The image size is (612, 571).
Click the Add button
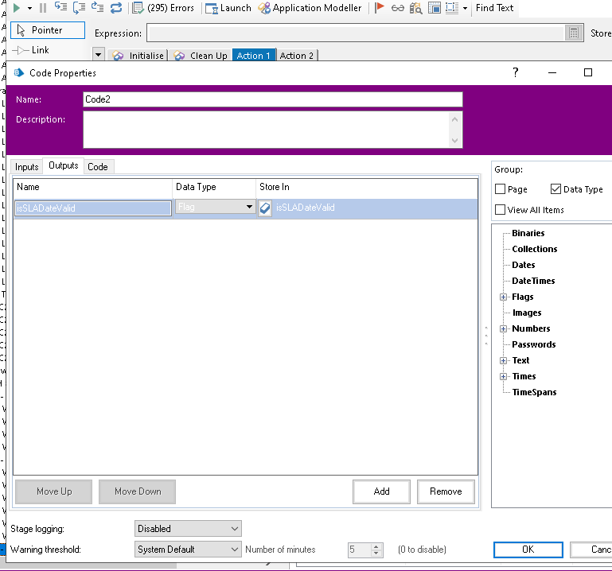(x=382, y=491)
